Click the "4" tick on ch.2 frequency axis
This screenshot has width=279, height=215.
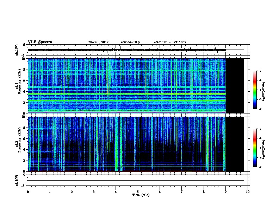tap(24, 150)
